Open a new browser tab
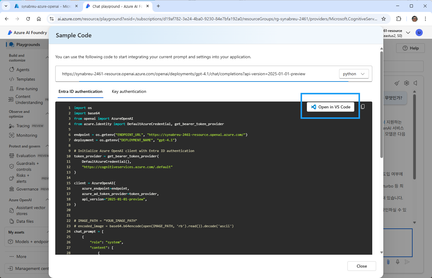 pyautogui.click(x=158, y=6)
